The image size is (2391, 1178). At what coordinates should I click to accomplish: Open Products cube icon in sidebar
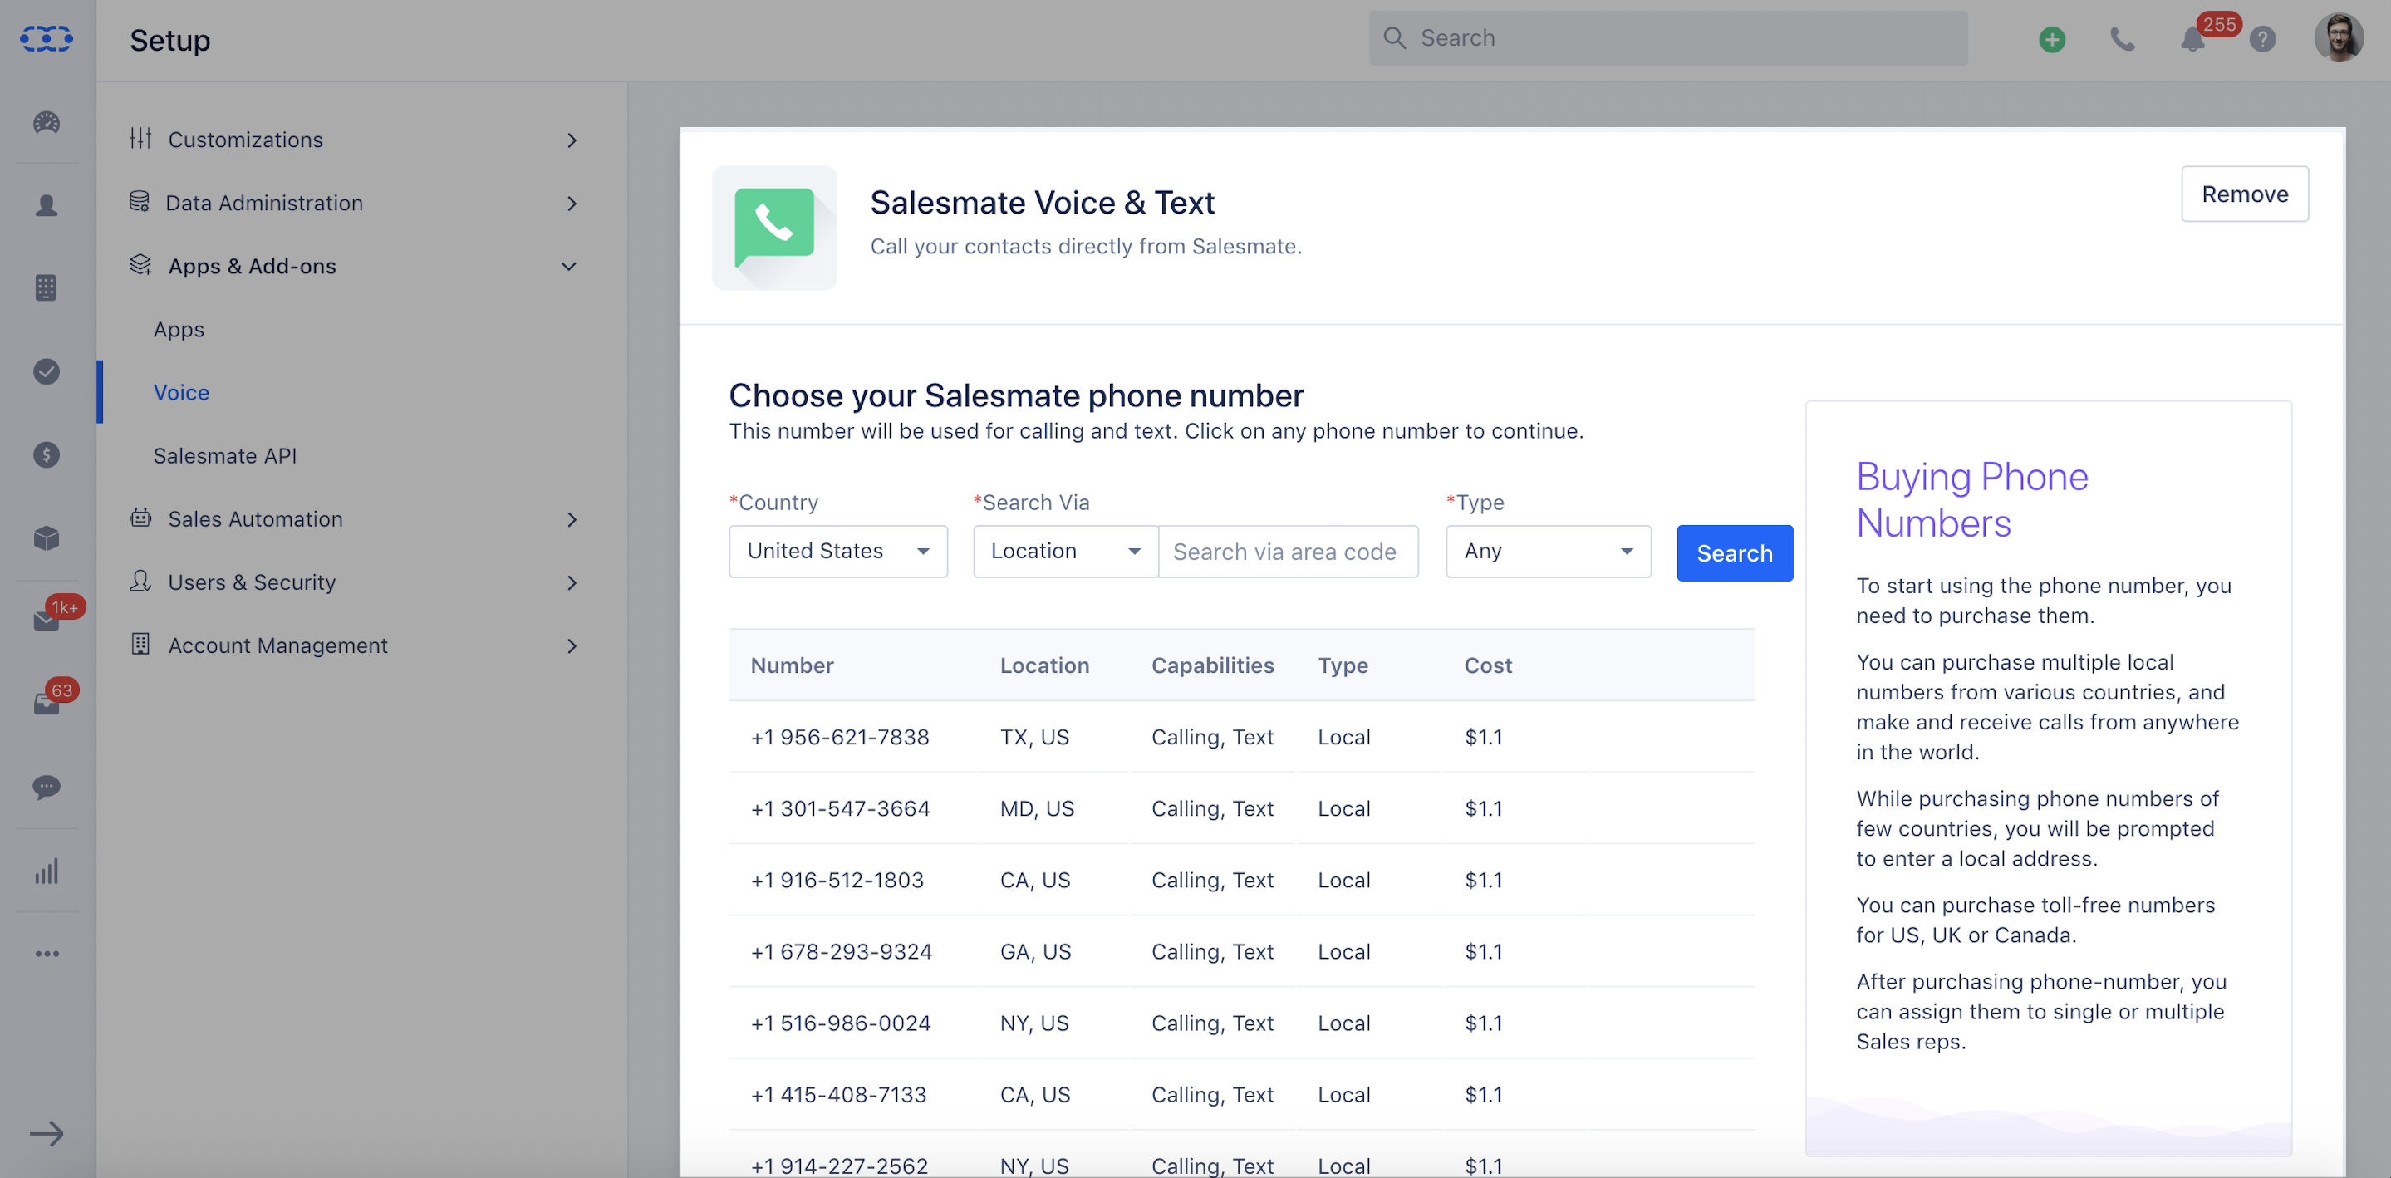(47, 537)
